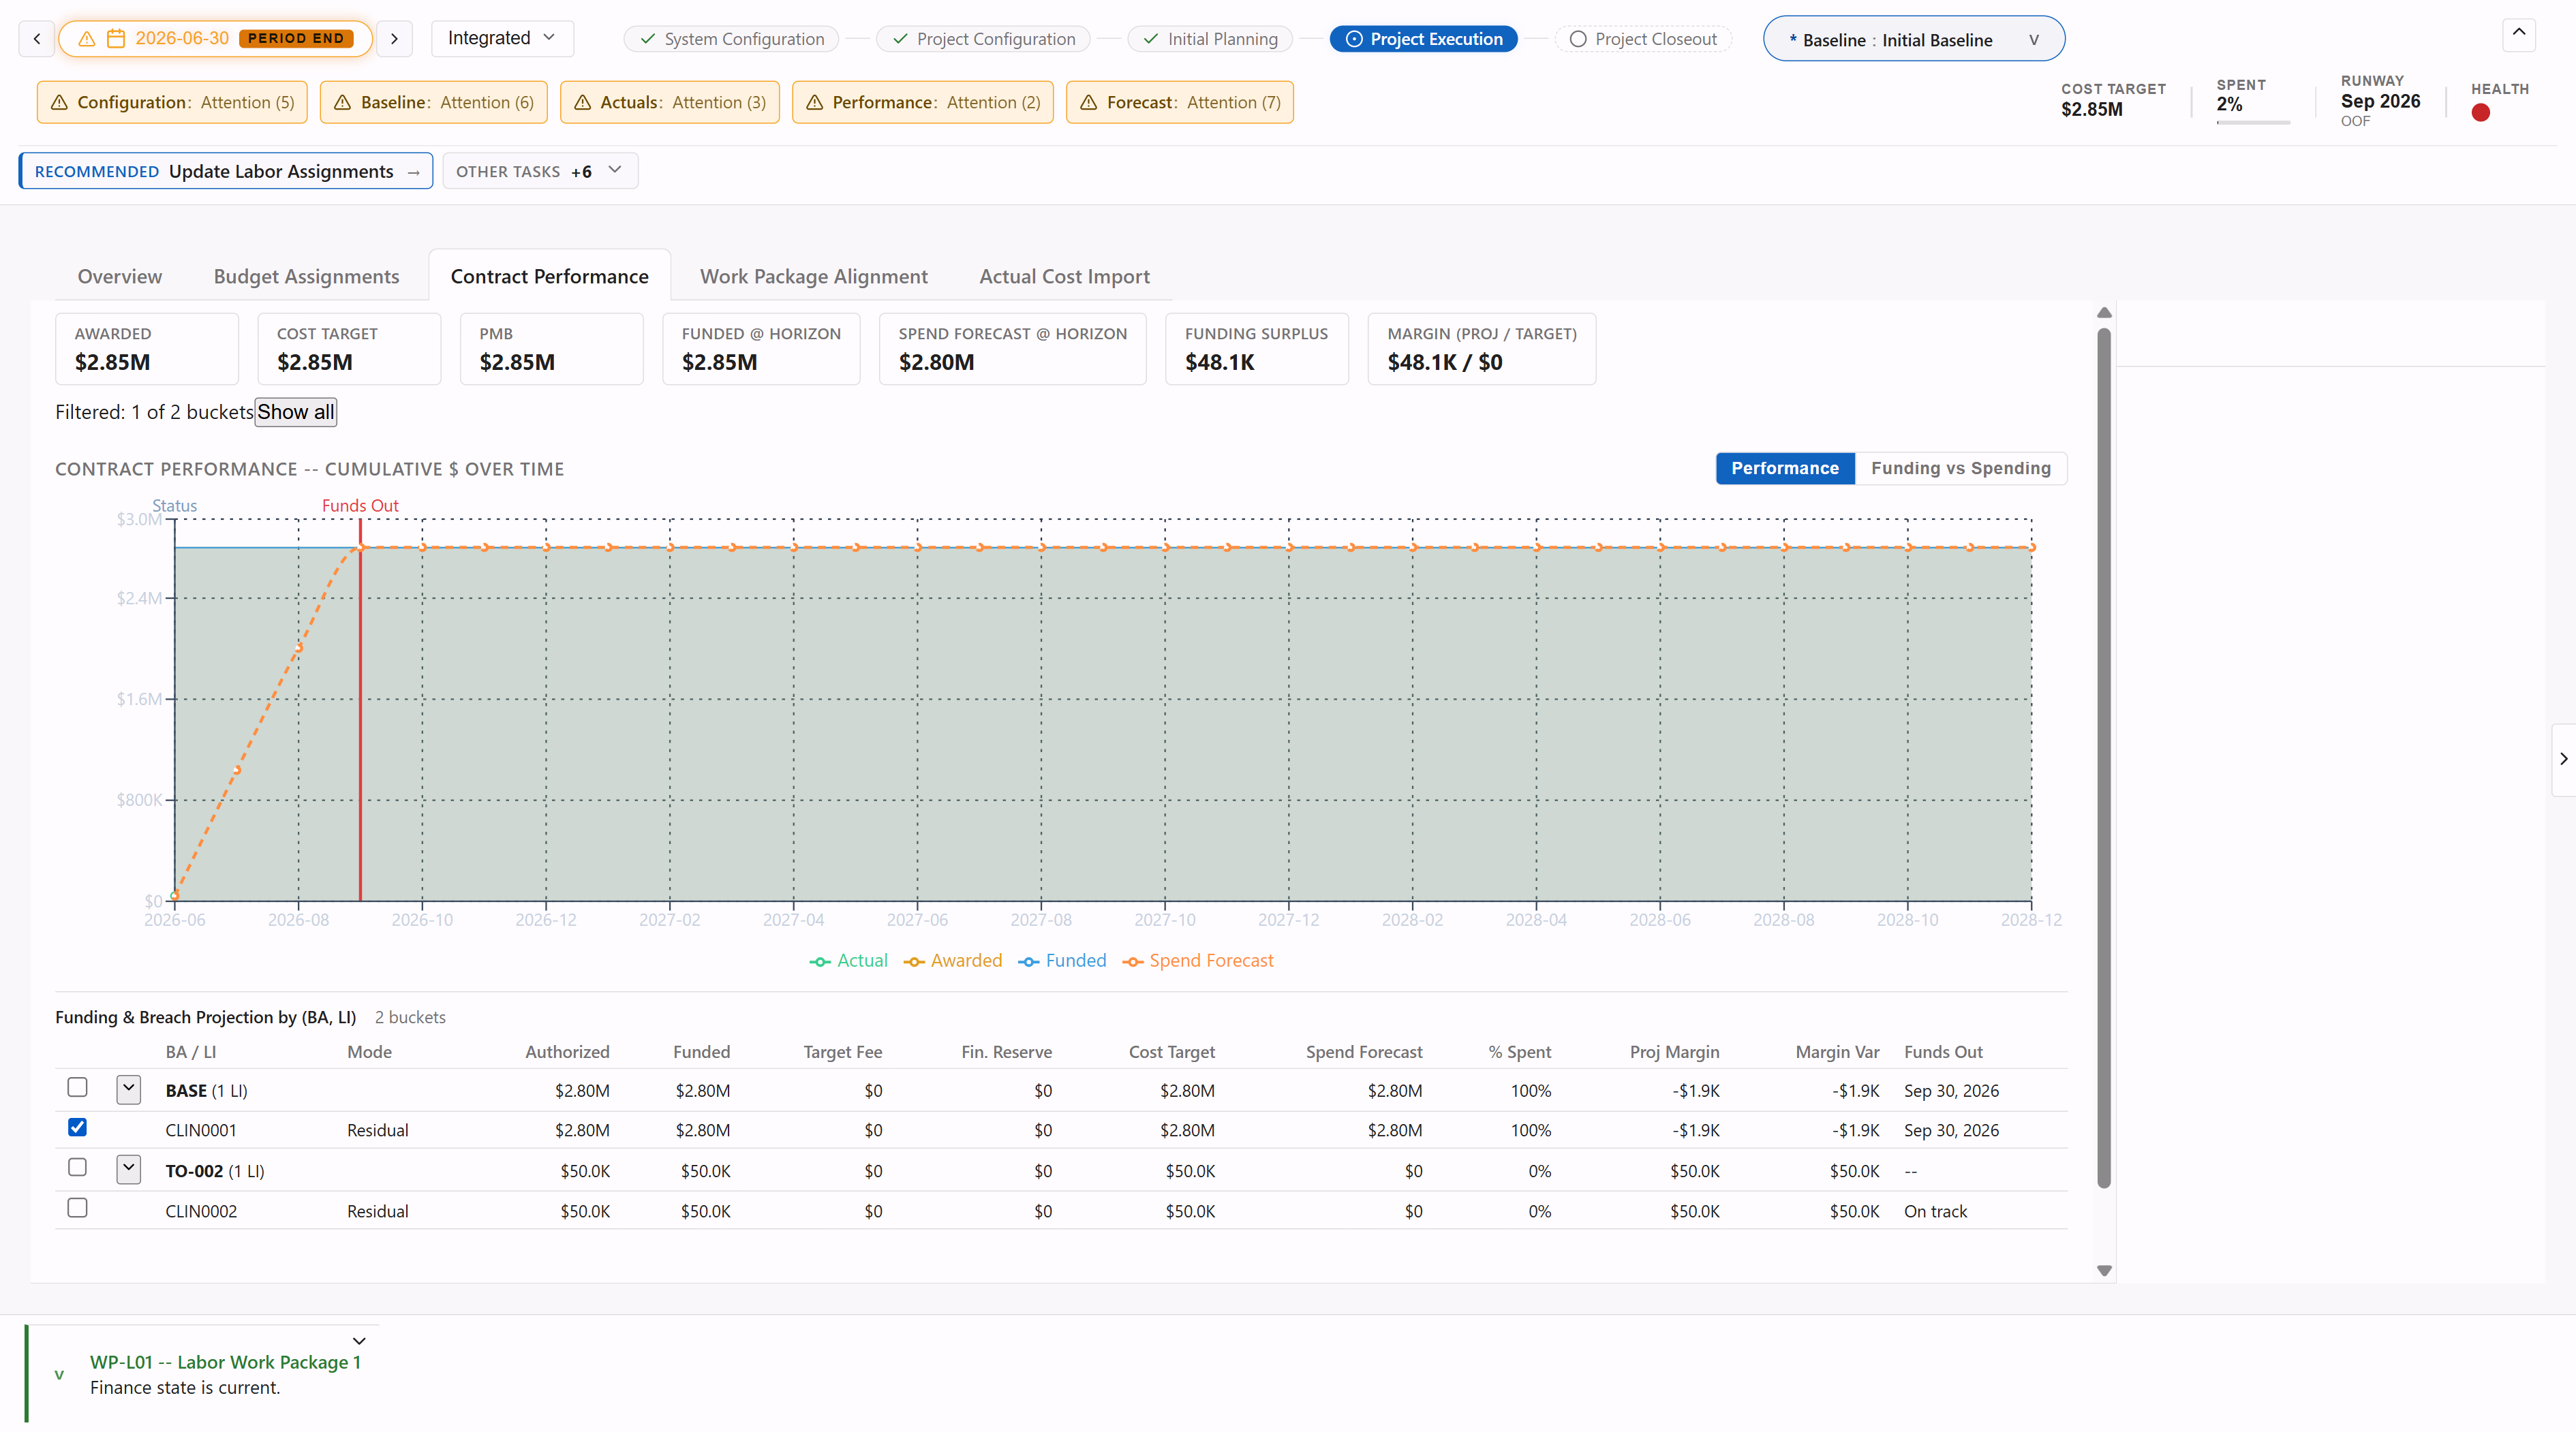Image resolution: width=2576 pixels, height=1432 pixels.
Task: Collapse WP-L01 Labor Work Package chevron
Action: point(359,1341)
